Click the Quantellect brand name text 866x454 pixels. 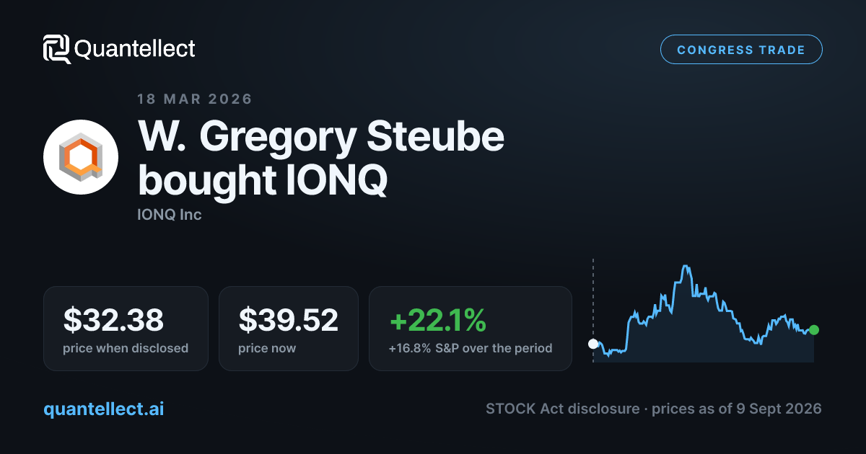[135, 49]
